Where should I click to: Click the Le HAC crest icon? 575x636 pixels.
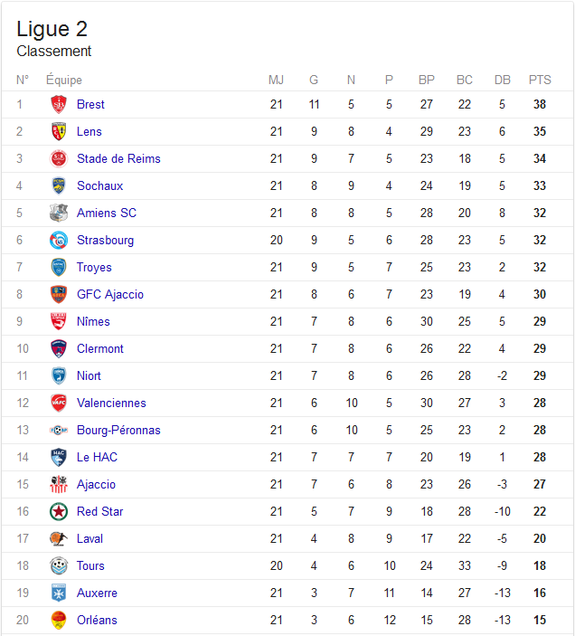point(59,457)
